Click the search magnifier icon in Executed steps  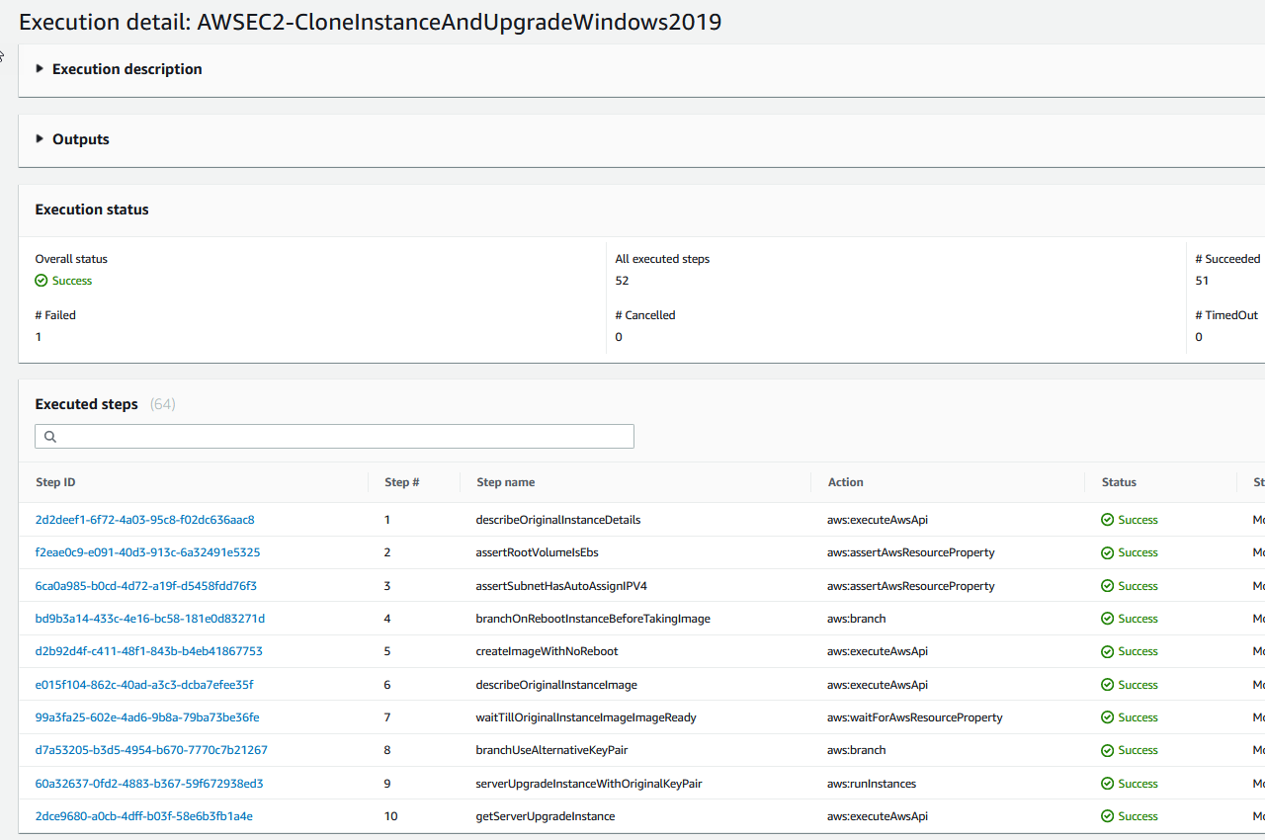[49, 436]
